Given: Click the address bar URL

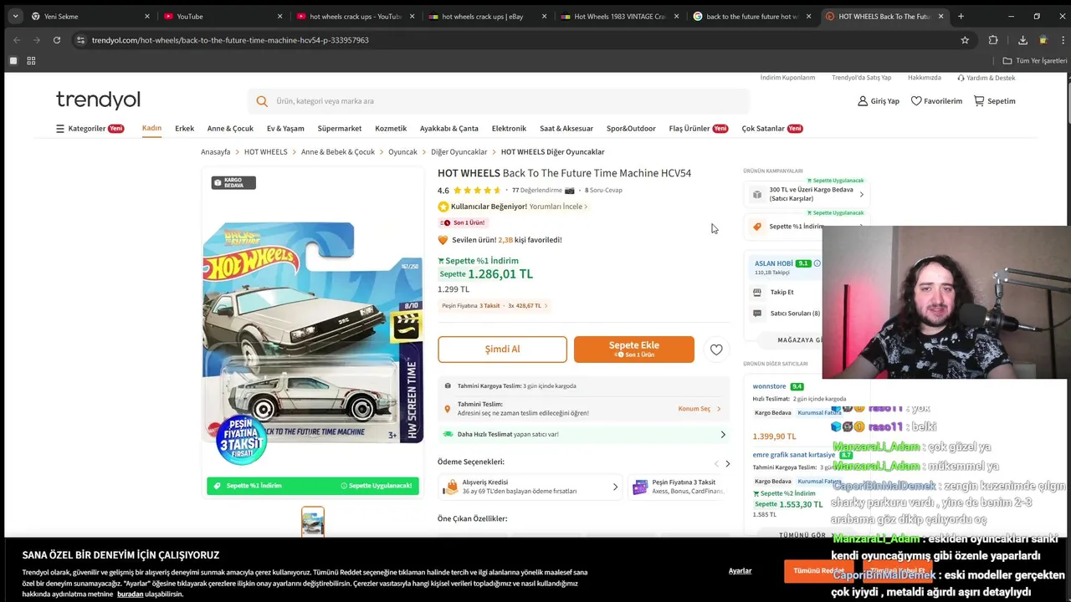Looking at the screenshot, I should [x=230, y=39].
